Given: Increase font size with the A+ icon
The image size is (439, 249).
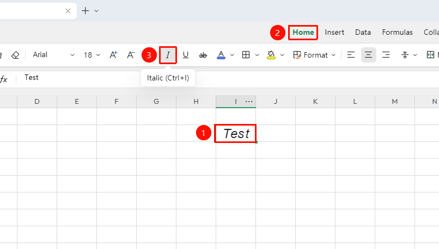Looking at the screenshot, I should tap(113, 55).
